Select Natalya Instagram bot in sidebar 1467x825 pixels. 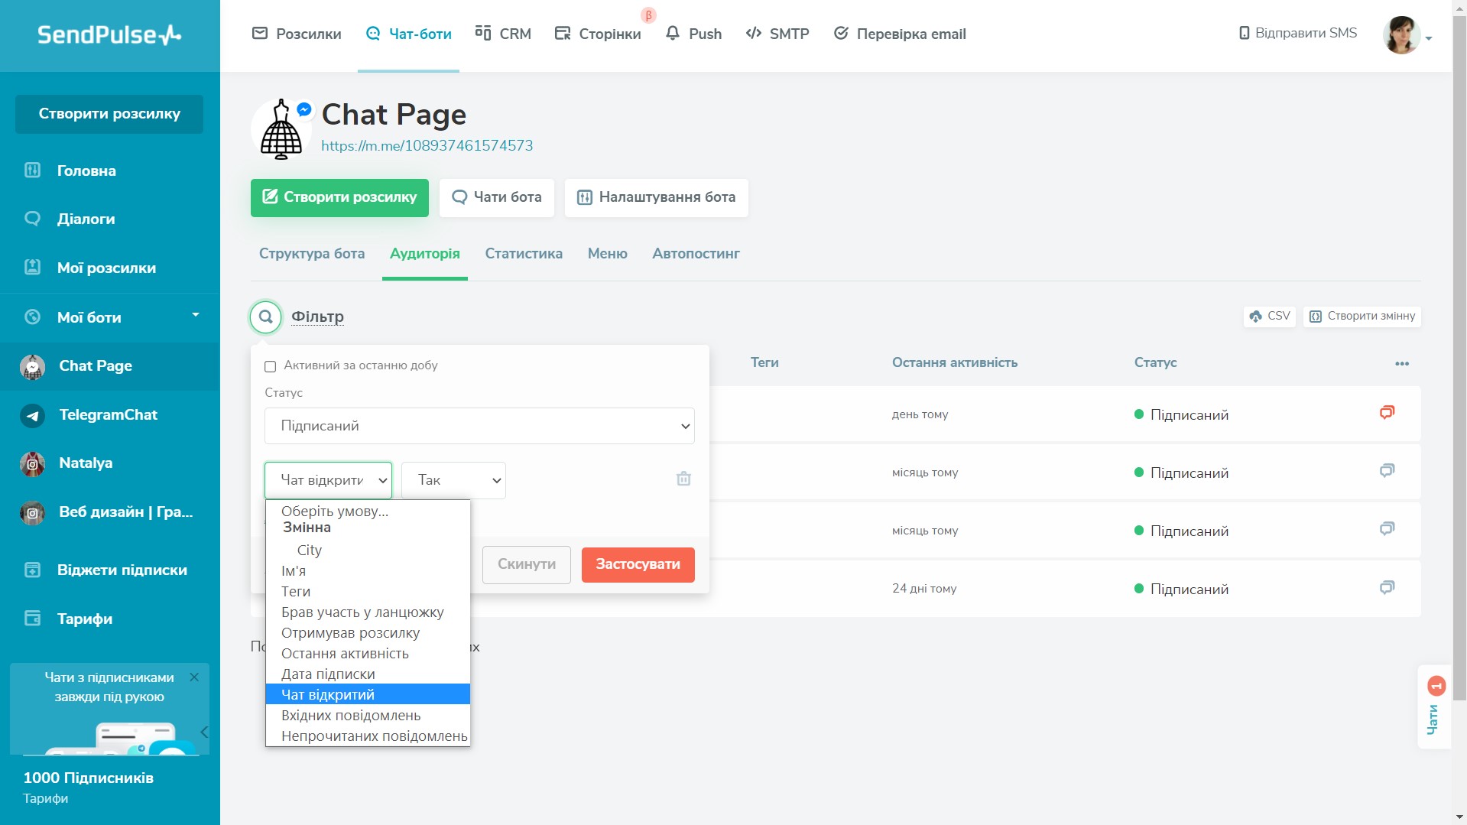pyautogui.click(x=86, y=463)
